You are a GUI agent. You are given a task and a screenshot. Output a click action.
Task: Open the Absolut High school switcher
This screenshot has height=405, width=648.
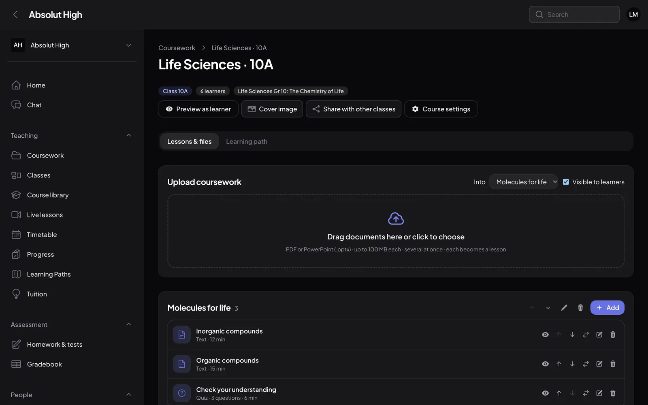(72, 45)
